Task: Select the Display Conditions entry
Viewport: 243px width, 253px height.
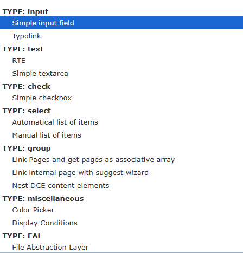Action: pos(121,223)
